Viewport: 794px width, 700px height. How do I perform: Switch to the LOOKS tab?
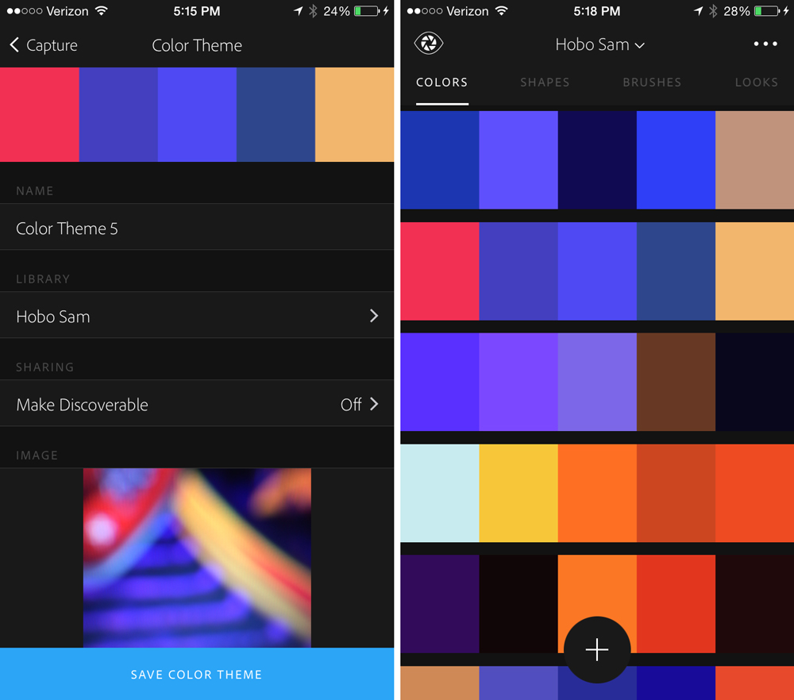pyautogui.click(x=757, y=83)
